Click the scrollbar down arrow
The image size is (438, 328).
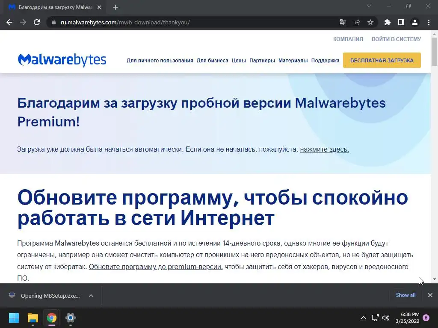(x=434, y=279)
